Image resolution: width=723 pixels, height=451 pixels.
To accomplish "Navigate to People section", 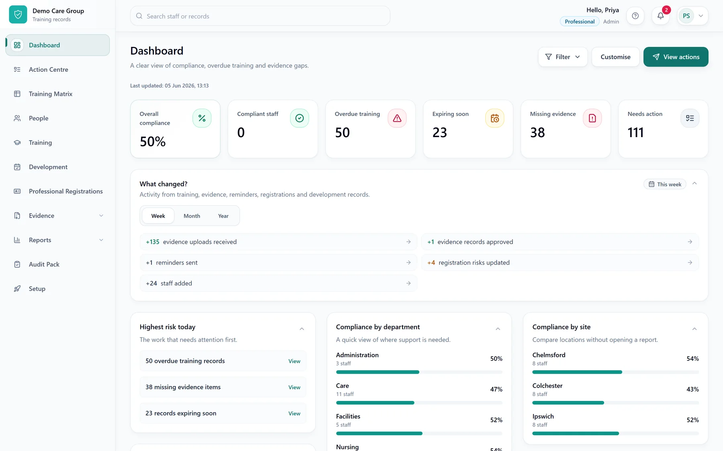I will pos(57,118).
